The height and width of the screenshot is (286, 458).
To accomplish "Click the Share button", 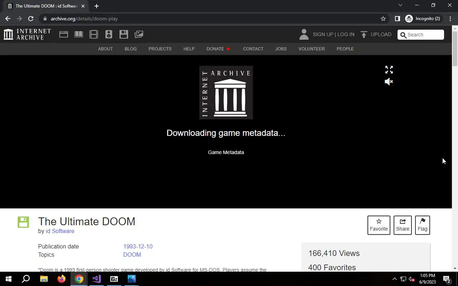I will point(403,225).
